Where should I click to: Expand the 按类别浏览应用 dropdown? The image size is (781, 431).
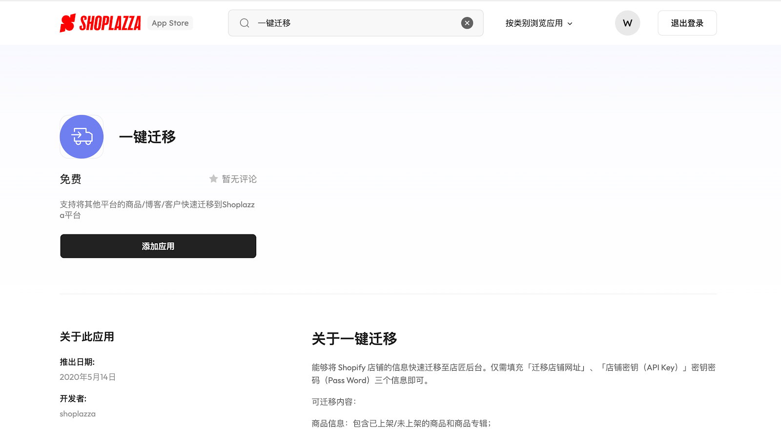539,23
